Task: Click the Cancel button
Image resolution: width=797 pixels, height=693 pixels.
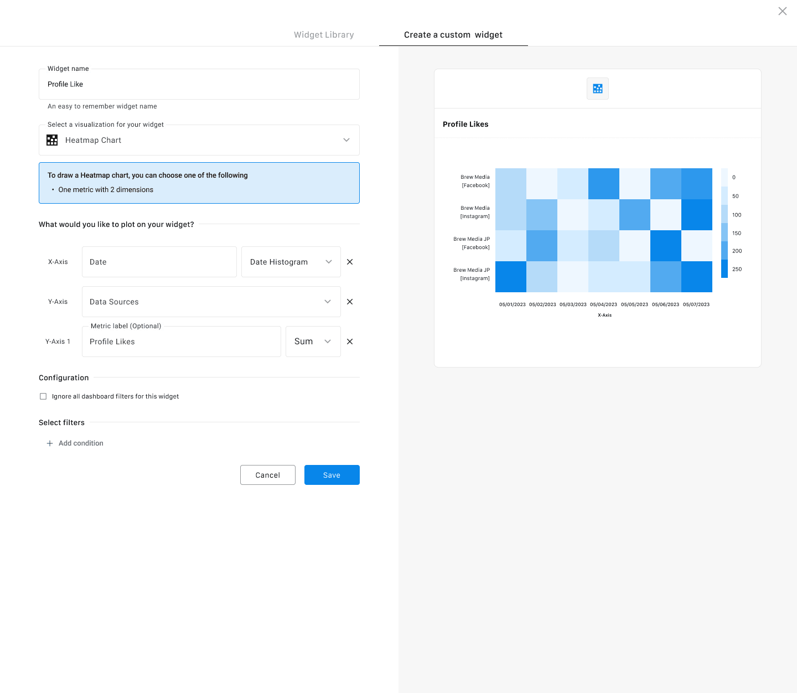Action: point(268,475)
